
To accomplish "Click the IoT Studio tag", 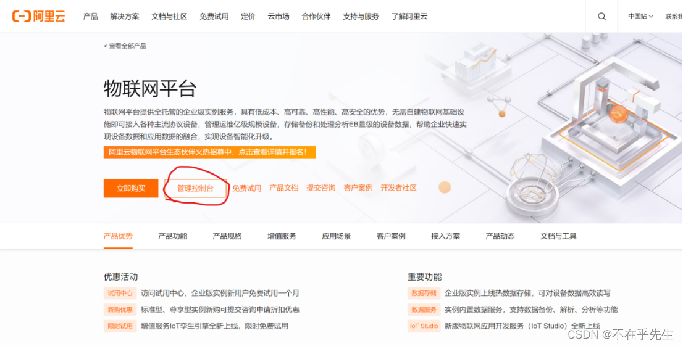I will (x=424, y=326).
